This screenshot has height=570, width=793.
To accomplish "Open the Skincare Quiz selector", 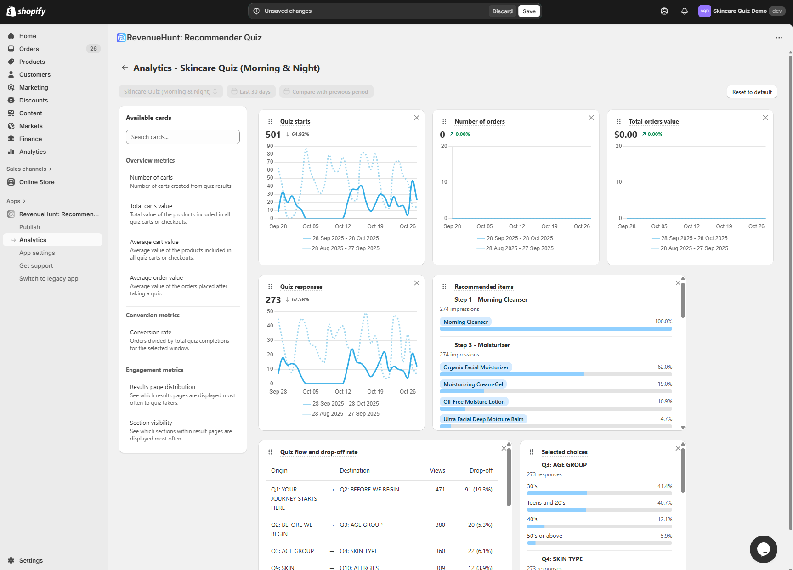I will (170, 91).
